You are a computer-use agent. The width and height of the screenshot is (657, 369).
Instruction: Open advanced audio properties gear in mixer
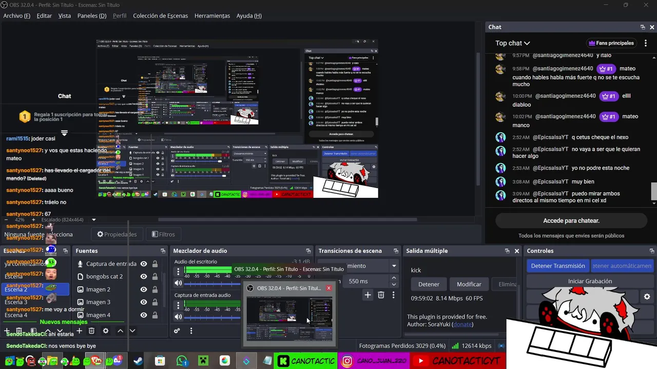click(x=177, y=331)
